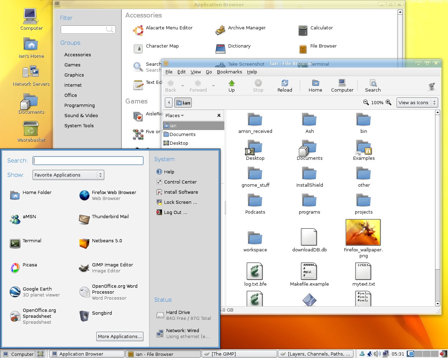Open the View as Icons dropdown

point(417,102)
